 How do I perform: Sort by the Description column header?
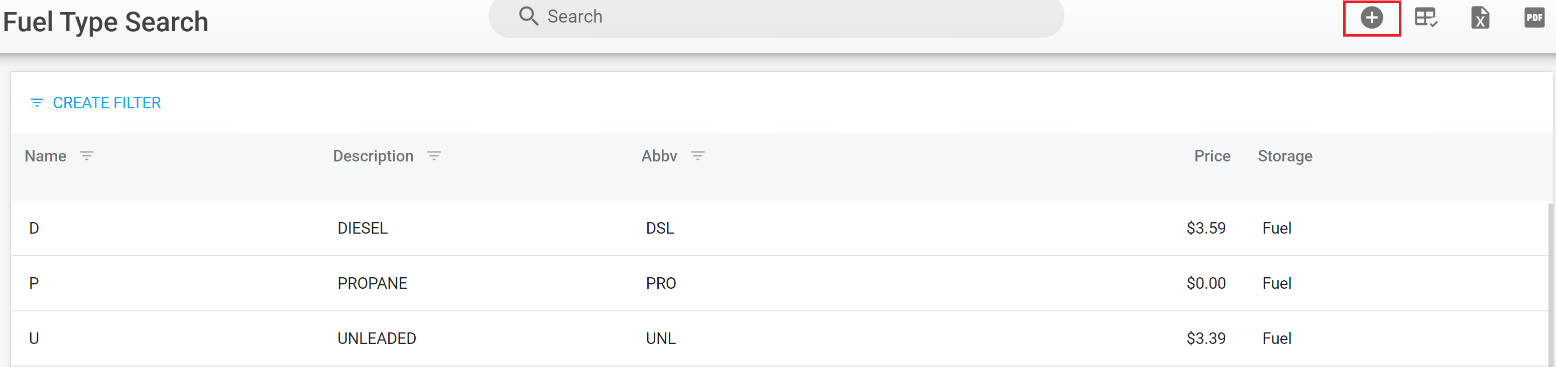tap(373, 156)
